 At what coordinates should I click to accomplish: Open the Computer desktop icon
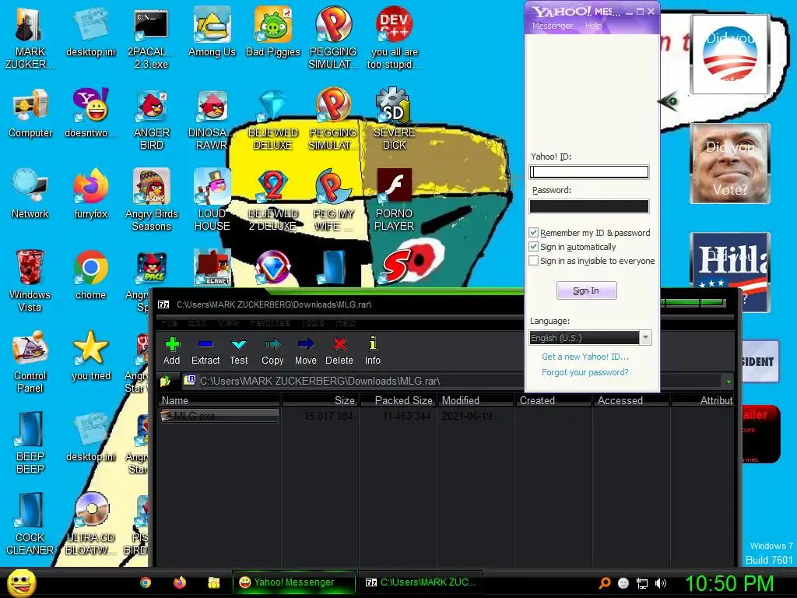pyautogui.click(x=30, y=113)
